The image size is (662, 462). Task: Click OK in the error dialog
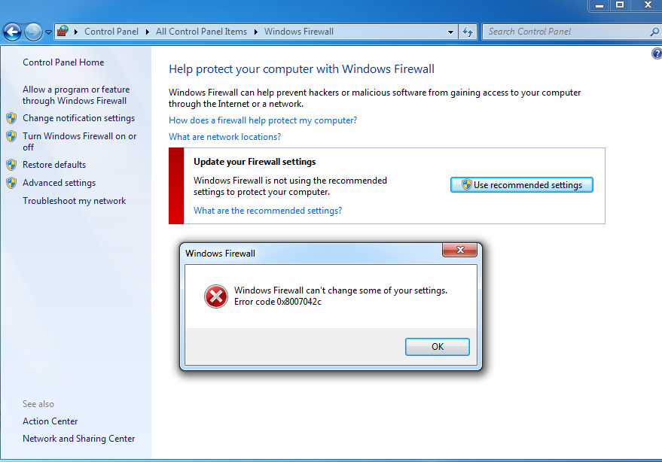(x=438, y=347)
